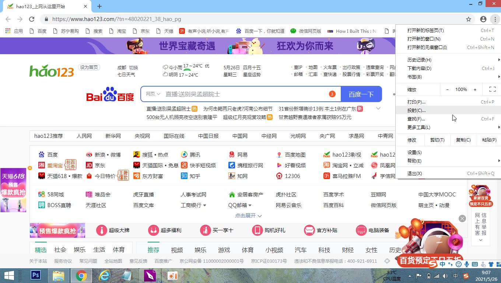Viewport: 501px width, 283px height.
Task: Expand hot news chevron beside headlines
Action: (378, 108)
